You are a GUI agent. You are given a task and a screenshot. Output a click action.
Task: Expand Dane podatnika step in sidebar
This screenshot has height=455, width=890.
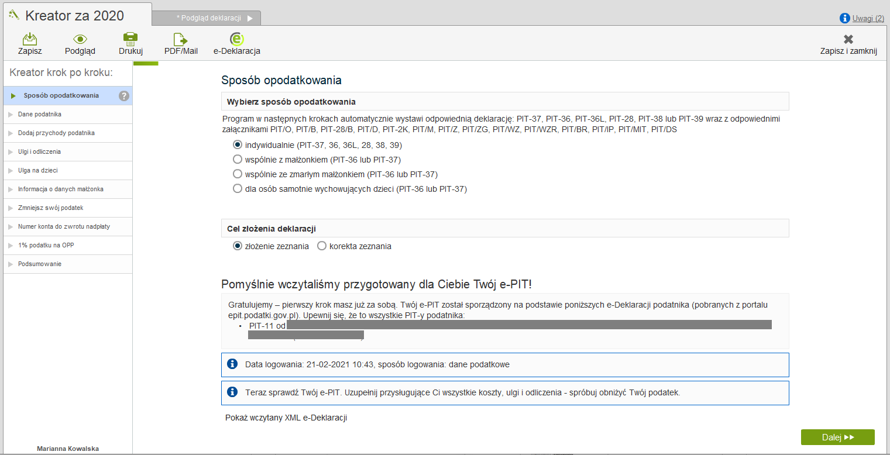click(40, 115)
